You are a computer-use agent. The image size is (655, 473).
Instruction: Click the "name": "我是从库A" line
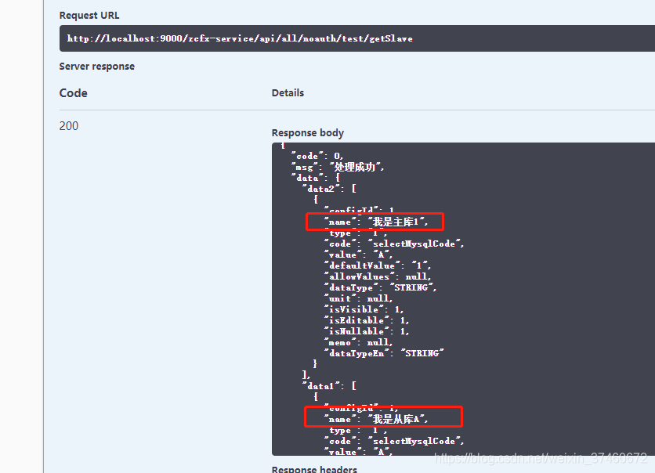pyautogui.click(x=376, y=419)
